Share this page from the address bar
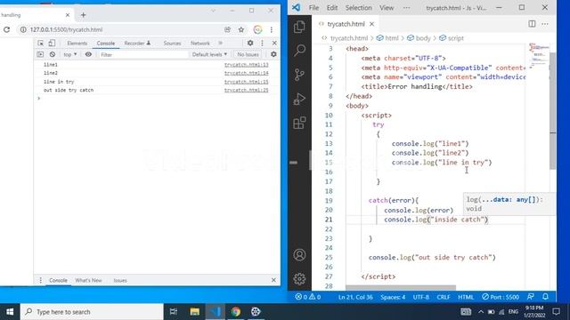This screenshot has height=320, width=570. click(228, 29)
